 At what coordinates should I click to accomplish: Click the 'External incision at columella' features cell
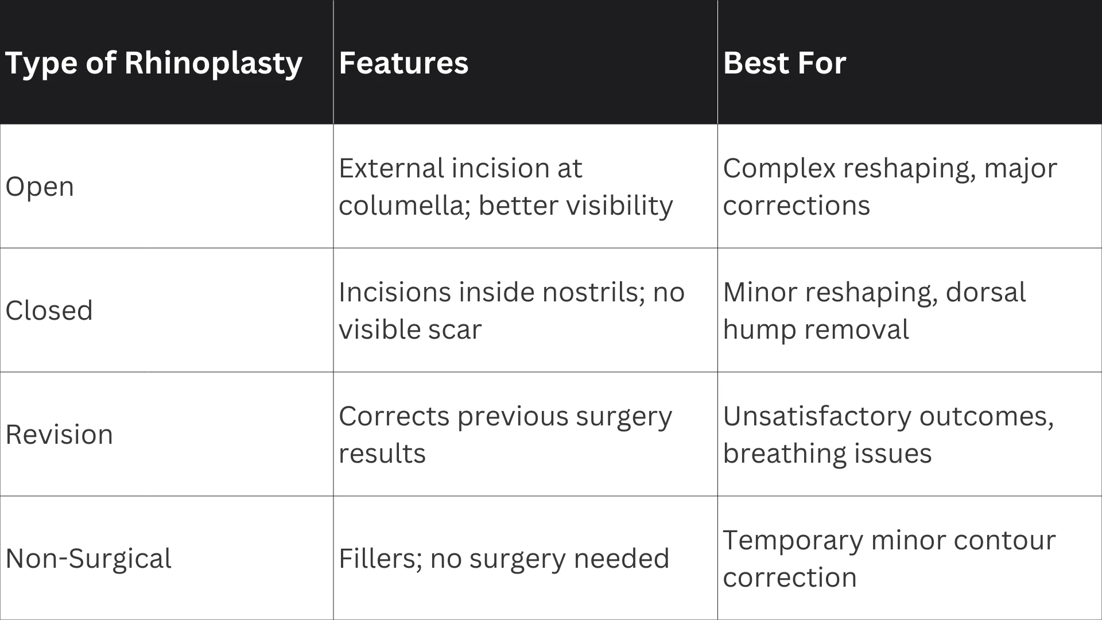click(505, 187)
